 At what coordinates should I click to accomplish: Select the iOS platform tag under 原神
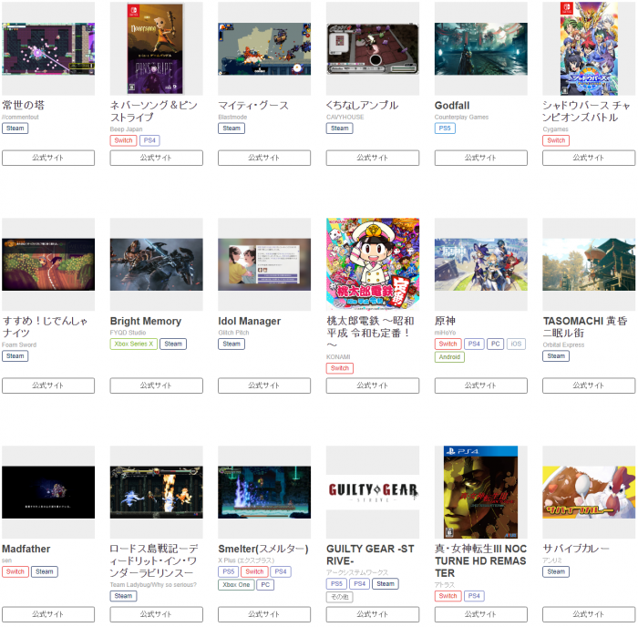(x=516, y=344)
